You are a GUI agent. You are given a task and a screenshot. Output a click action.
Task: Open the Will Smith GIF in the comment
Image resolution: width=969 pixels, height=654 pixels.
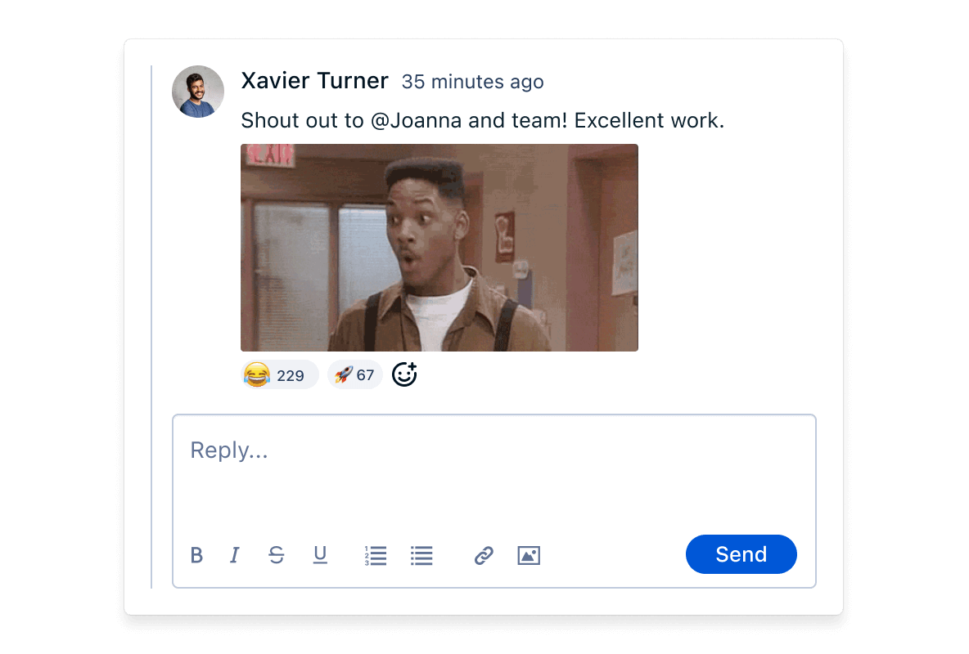(x=439, y=247)
